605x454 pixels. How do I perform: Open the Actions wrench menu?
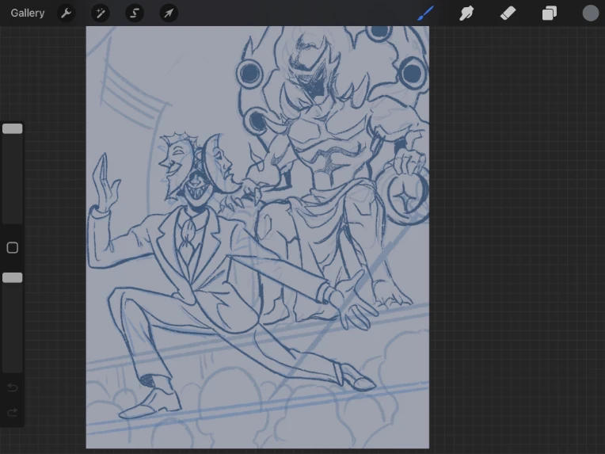point(66,13)
